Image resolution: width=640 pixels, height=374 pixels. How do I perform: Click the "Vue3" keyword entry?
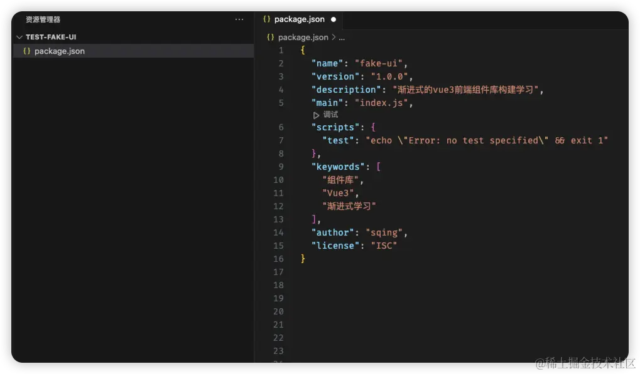(338, 193)
